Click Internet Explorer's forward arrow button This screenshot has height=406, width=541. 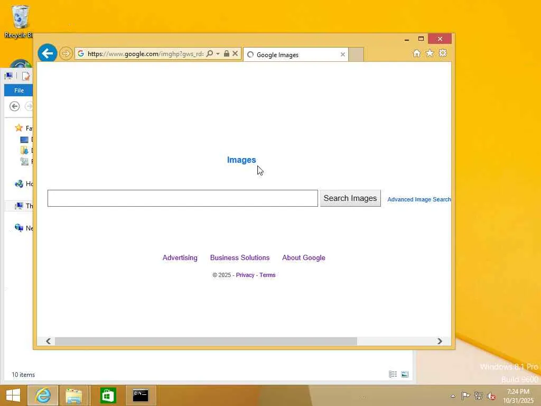pyautogui.click(x=66, y=53)
